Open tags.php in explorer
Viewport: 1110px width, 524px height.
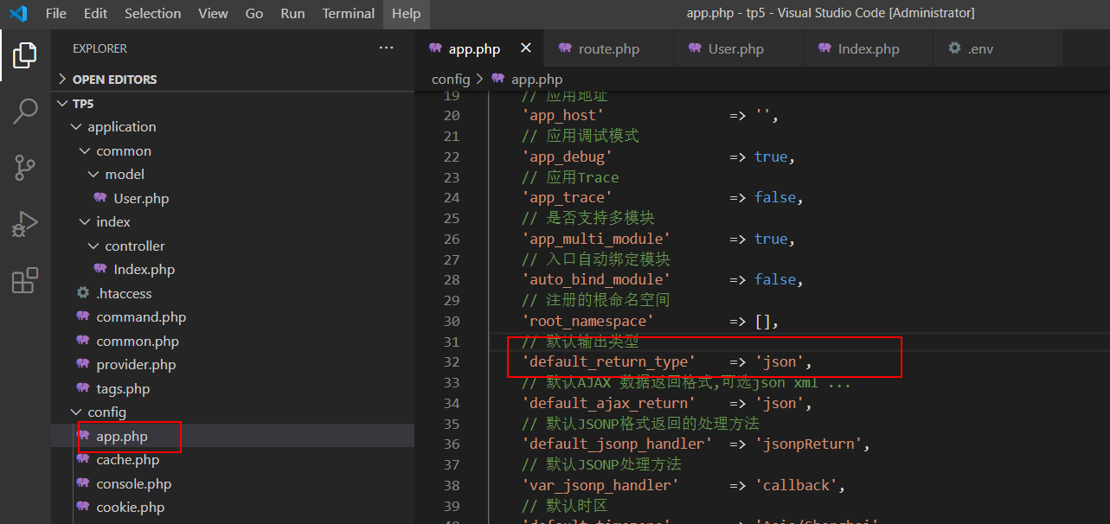[233, 388]
